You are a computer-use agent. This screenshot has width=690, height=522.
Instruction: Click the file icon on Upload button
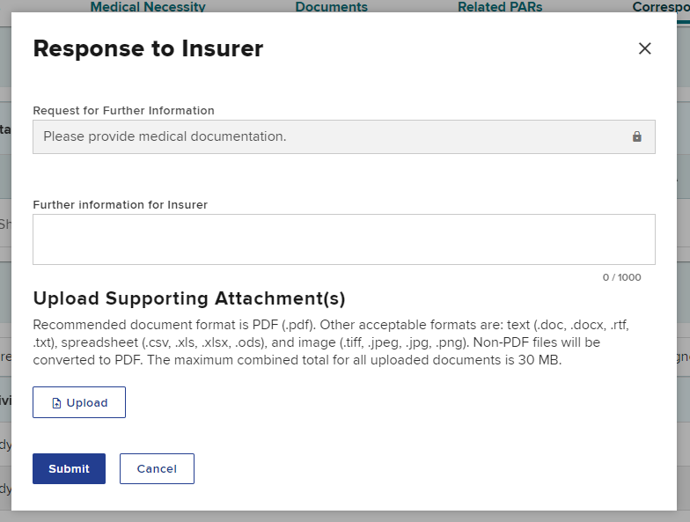pos(57,403)
